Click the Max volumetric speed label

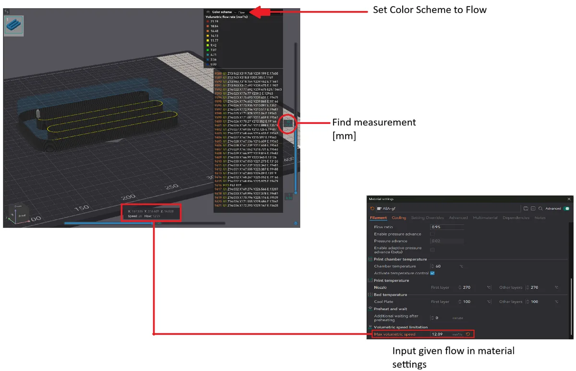[395, 334]
